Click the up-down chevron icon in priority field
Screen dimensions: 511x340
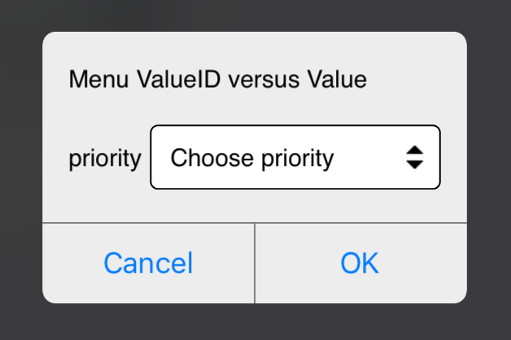coord(415,157)
